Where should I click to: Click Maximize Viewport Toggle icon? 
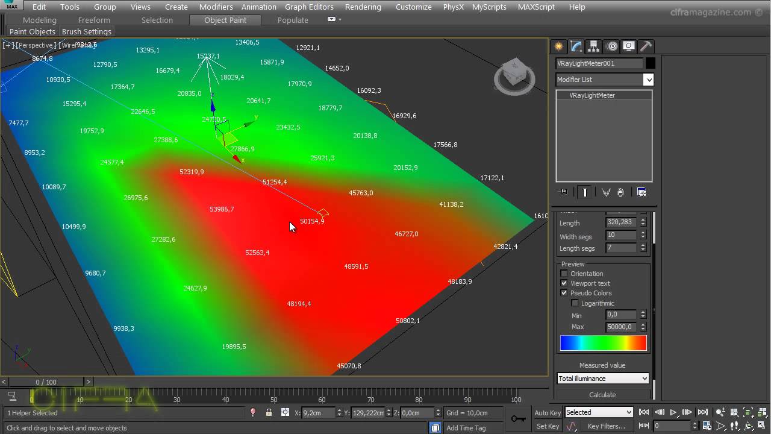click(762, 426)
